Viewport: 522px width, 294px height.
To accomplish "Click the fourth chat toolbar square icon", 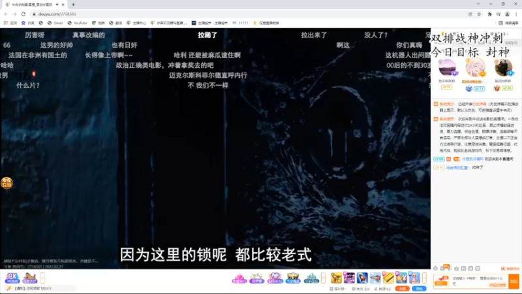I will point(463,269).
